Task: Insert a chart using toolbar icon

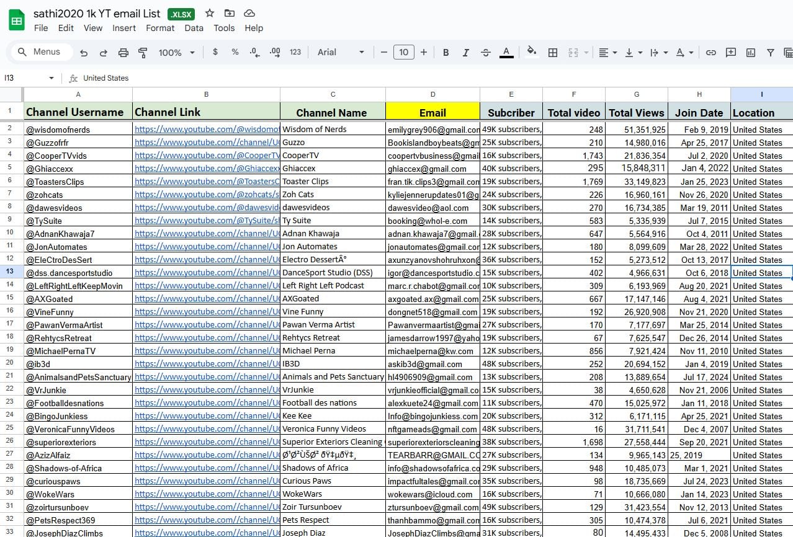Action: pyautogui.click(x=751, y=53)
